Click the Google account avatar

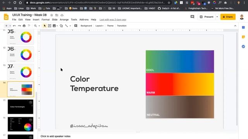242,17
